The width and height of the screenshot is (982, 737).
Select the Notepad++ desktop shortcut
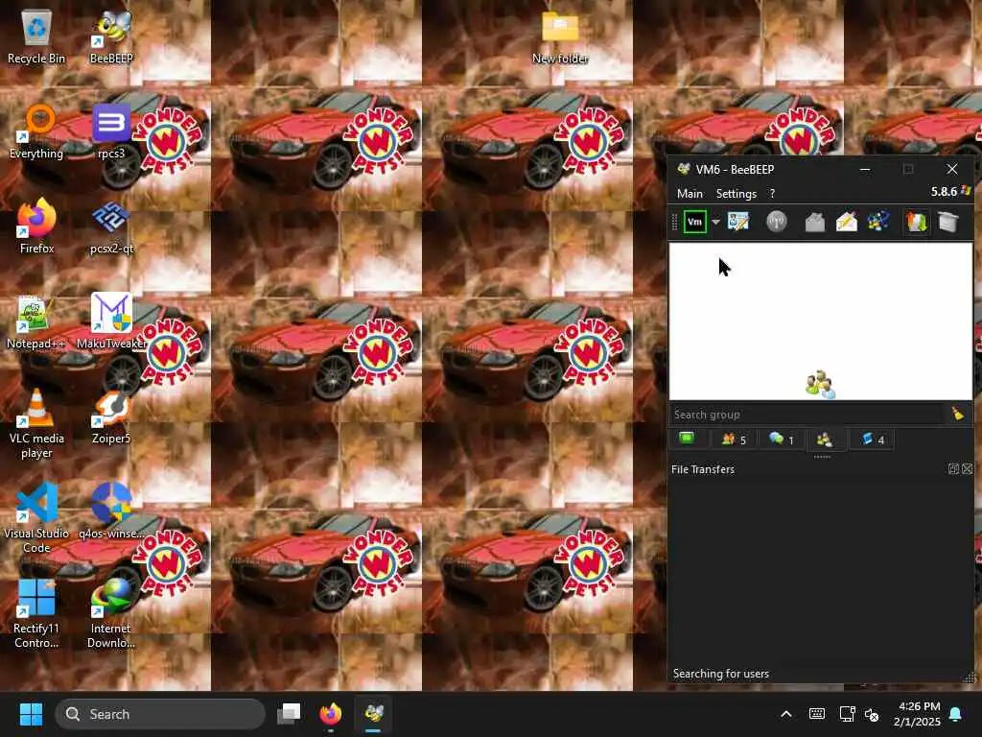tap(36, 322)
